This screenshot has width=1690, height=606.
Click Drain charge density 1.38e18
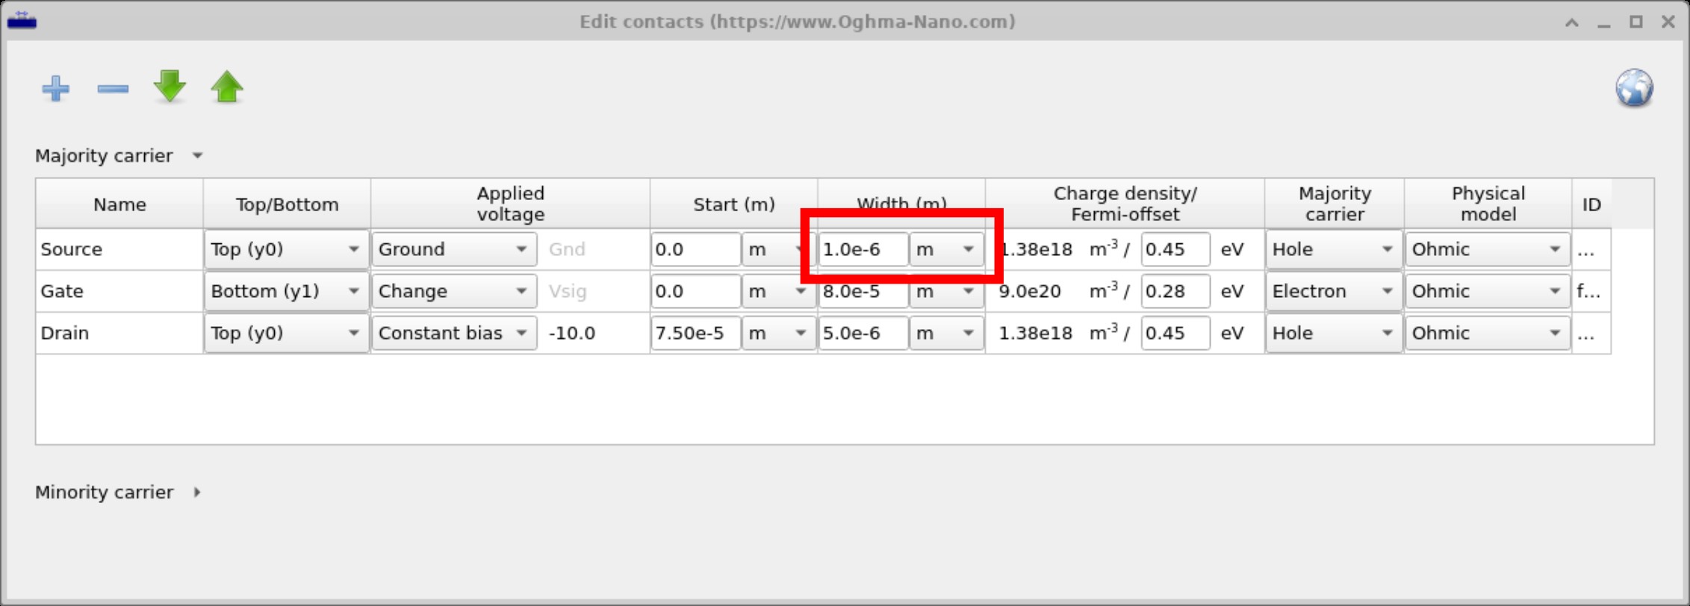click(1035, 333)
